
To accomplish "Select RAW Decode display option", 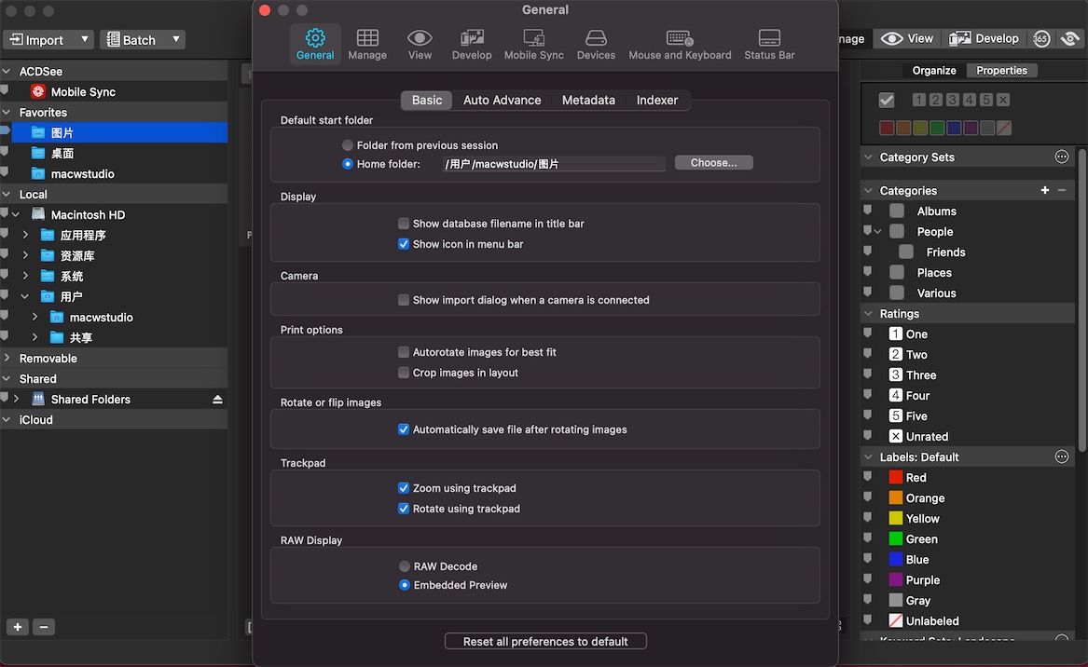I will tap(404, 566).
